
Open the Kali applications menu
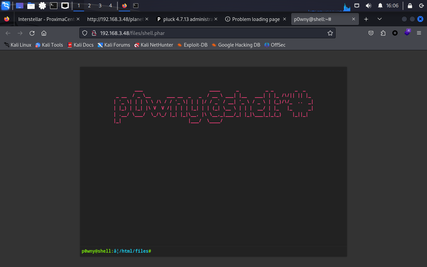(x=6, y=5)
